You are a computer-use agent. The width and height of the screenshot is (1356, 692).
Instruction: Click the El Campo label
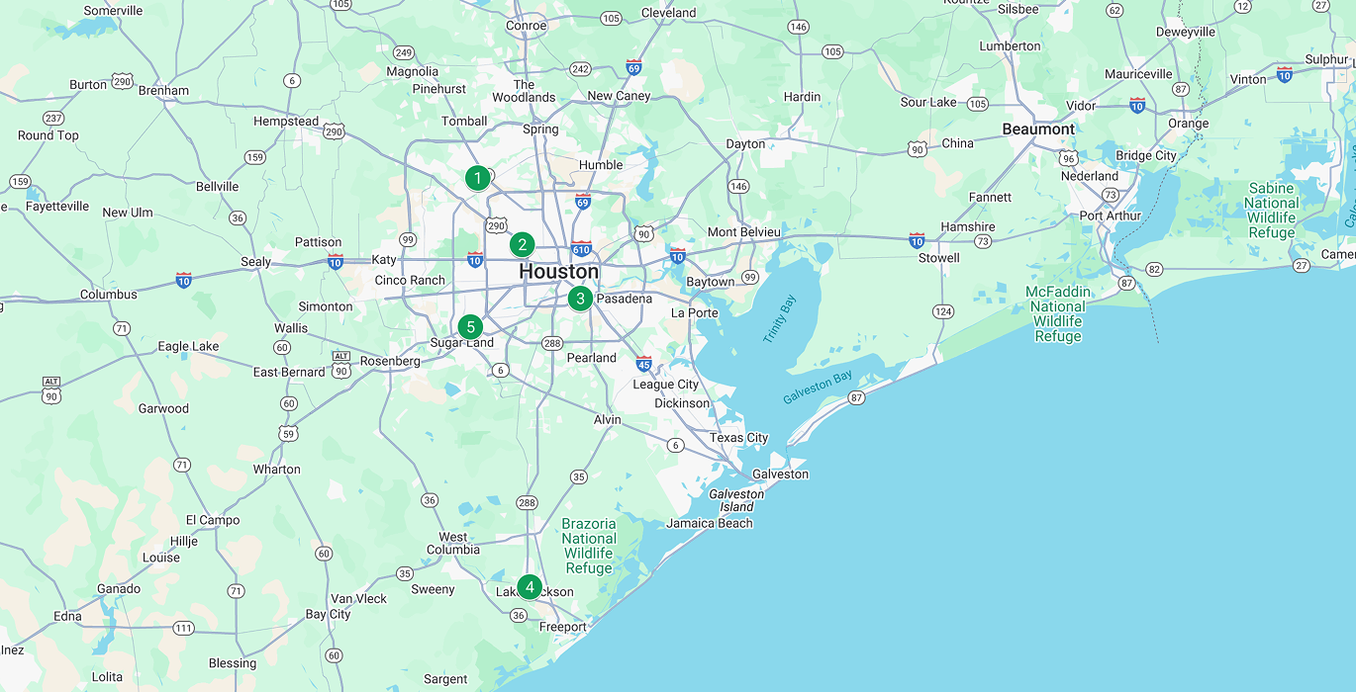tap(213, 520)
